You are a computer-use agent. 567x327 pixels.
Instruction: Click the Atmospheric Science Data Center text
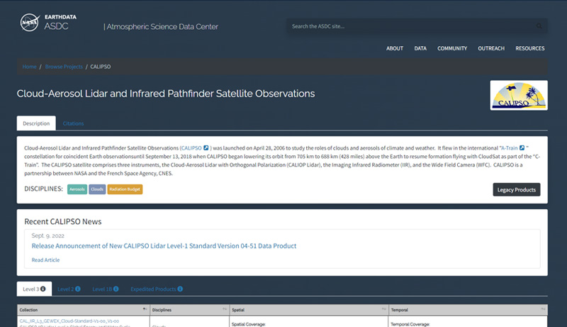[x=161, y=27]
